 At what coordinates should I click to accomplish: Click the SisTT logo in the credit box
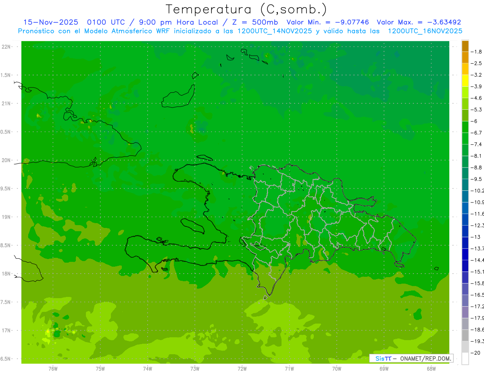coord(383,358)
